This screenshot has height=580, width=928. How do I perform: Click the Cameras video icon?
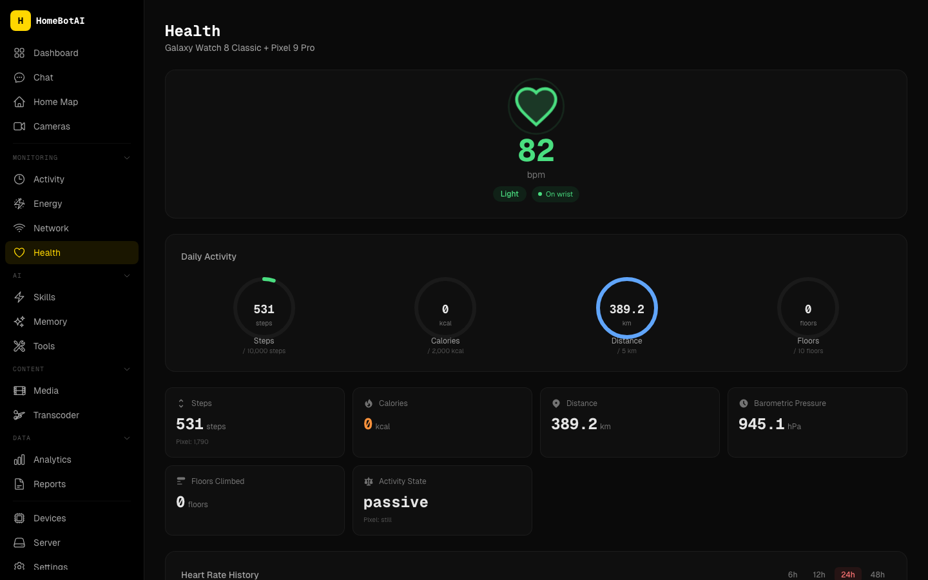tap(19, 126)
